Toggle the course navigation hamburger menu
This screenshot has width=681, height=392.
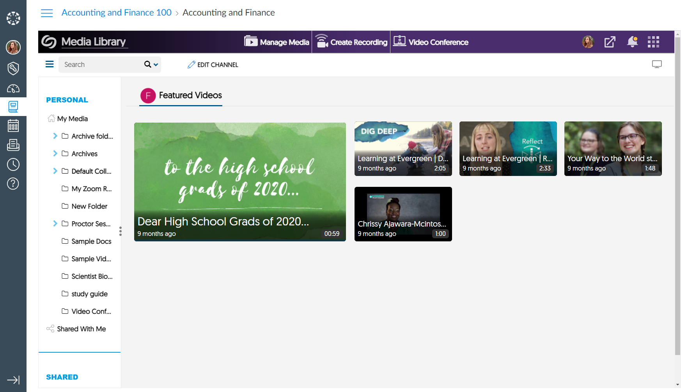[47, 13]
